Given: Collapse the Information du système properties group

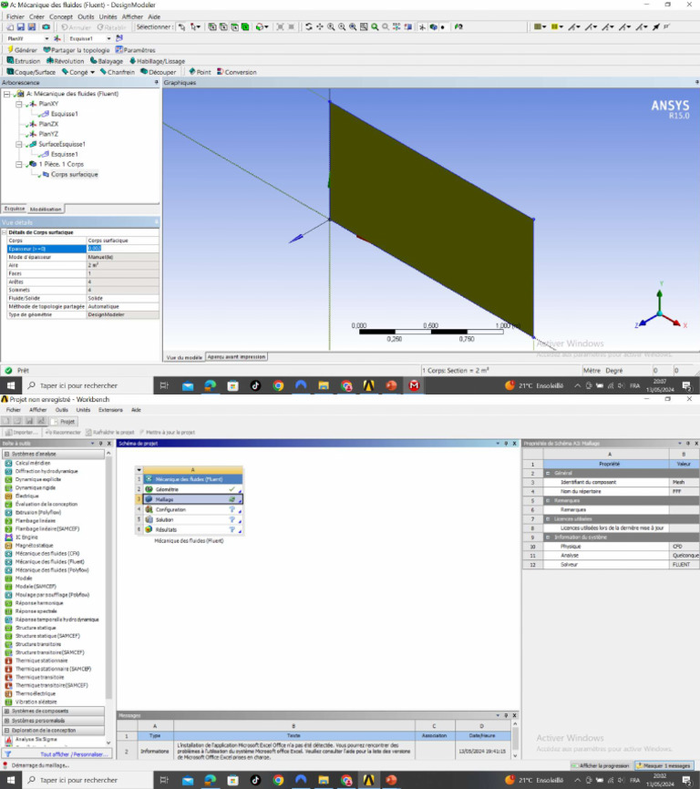Looking at the screenshot, I should coord(549,538).
